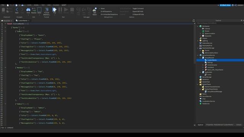The image size is (244, 137).
Task: Click the Toggle Comment action
Action: pos(138,8)
